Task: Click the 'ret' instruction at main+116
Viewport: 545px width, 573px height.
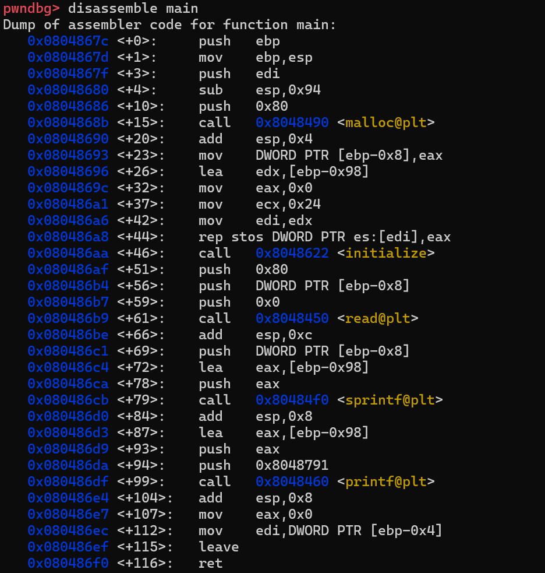Action: pos(210,563)
